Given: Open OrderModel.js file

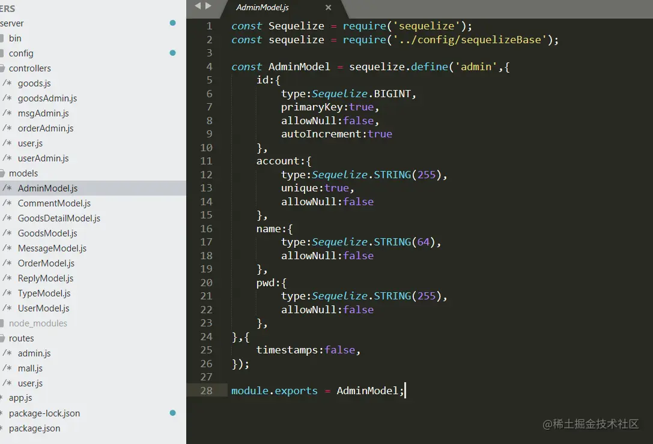Looking at the screenshot, I should pos(46,263).
